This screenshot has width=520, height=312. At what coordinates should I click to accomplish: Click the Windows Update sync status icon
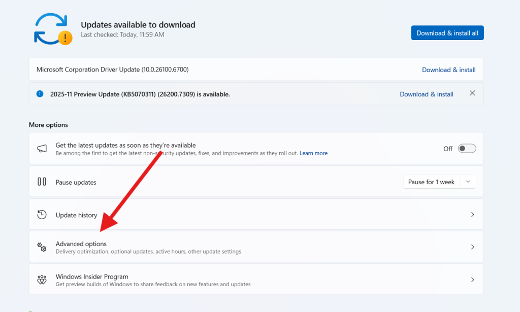click(x=52, y=29)
